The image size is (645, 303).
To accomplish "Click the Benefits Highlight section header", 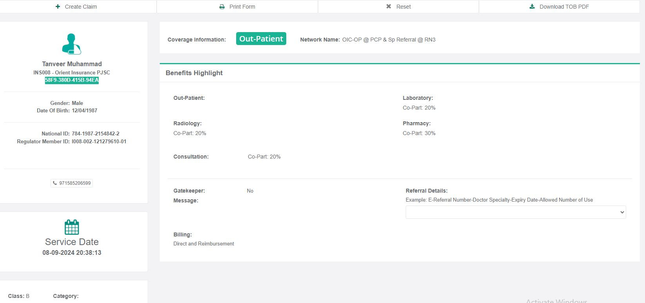I will pos(194,73).
